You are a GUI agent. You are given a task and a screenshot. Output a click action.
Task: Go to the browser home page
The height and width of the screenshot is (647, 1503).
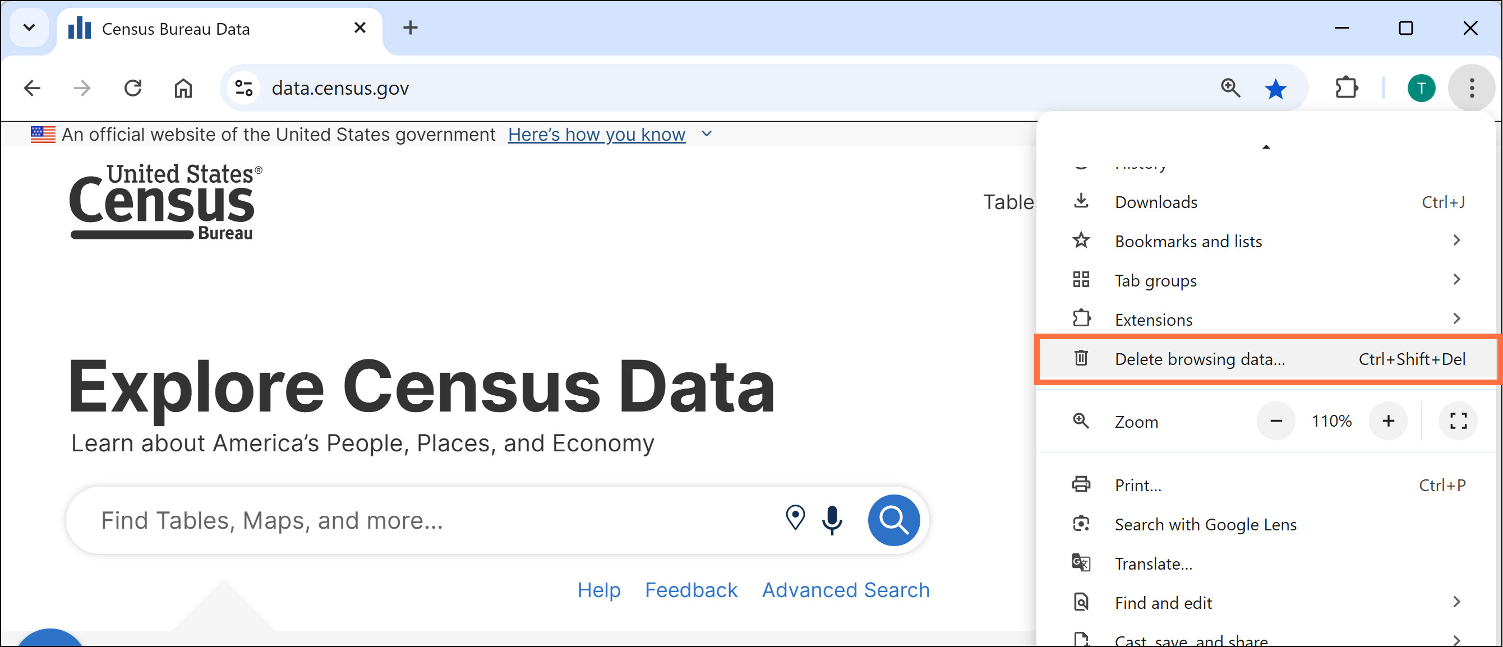[183, 88]
